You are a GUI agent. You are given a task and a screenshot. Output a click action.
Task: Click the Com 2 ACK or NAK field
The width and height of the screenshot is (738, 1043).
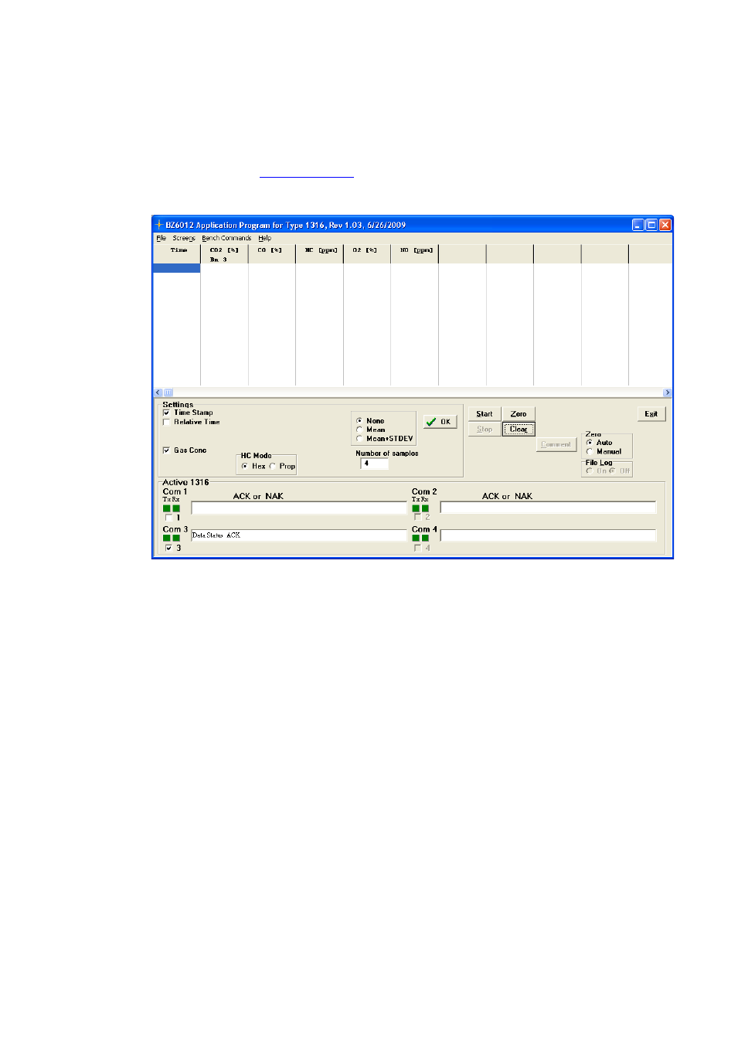[548, 508]
